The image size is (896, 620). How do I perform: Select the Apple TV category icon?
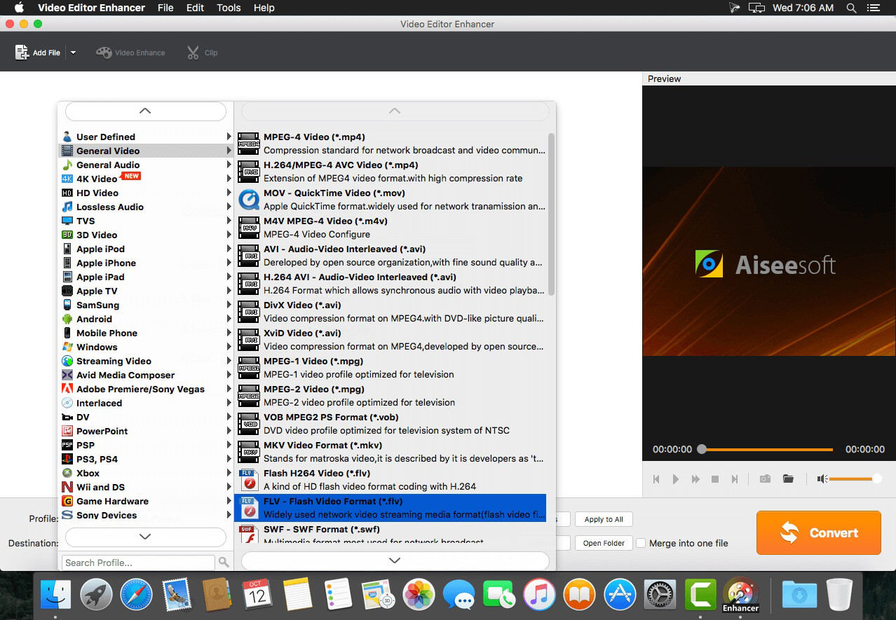point(67,291)
